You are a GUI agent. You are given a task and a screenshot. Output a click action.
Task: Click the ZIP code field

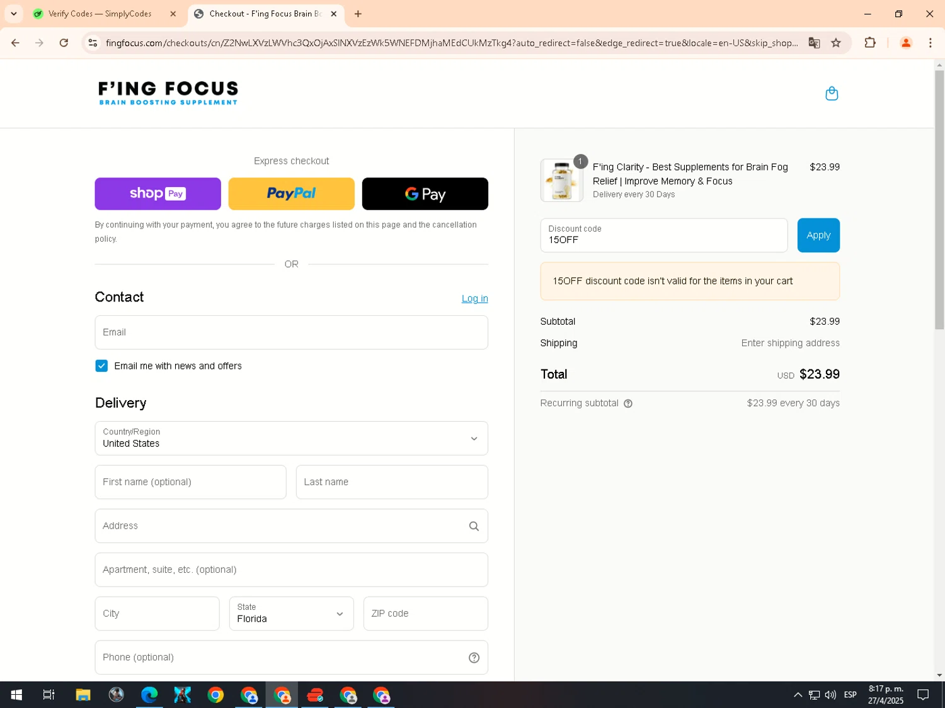[425, 614]
